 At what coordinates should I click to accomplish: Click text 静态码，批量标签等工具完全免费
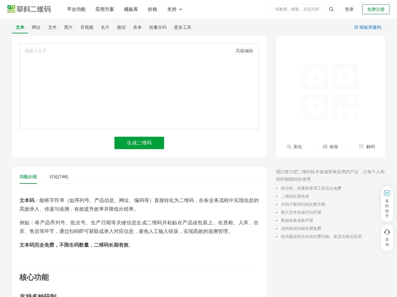pos(311,188)
